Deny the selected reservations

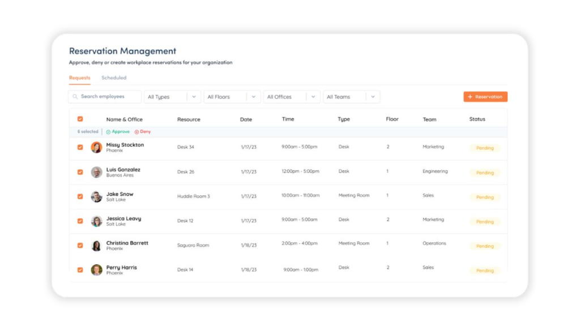(143, 132)
